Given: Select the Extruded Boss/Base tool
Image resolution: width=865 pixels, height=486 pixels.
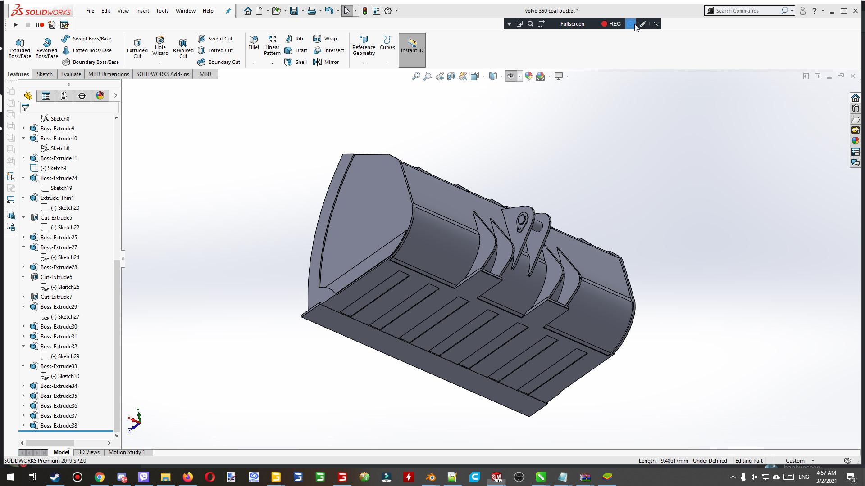Looking at the screenshot, I should pos(19,48).
